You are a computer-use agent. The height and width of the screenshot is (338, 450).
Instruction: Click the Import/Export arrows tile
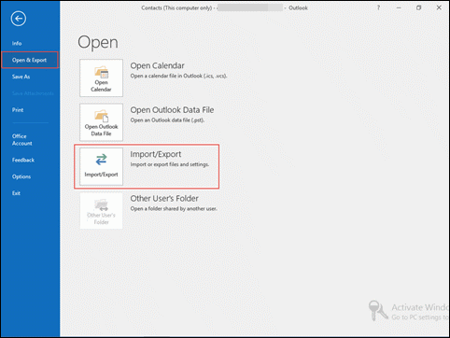[x=101, y=166]
